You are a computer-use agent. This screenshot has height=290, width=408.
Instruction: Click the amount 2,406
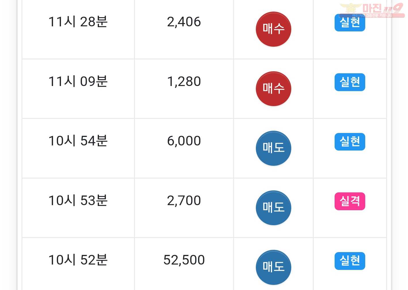coord(184,22)
